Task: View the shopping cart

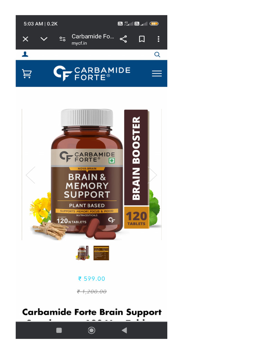Action: (x=27, y=74)
